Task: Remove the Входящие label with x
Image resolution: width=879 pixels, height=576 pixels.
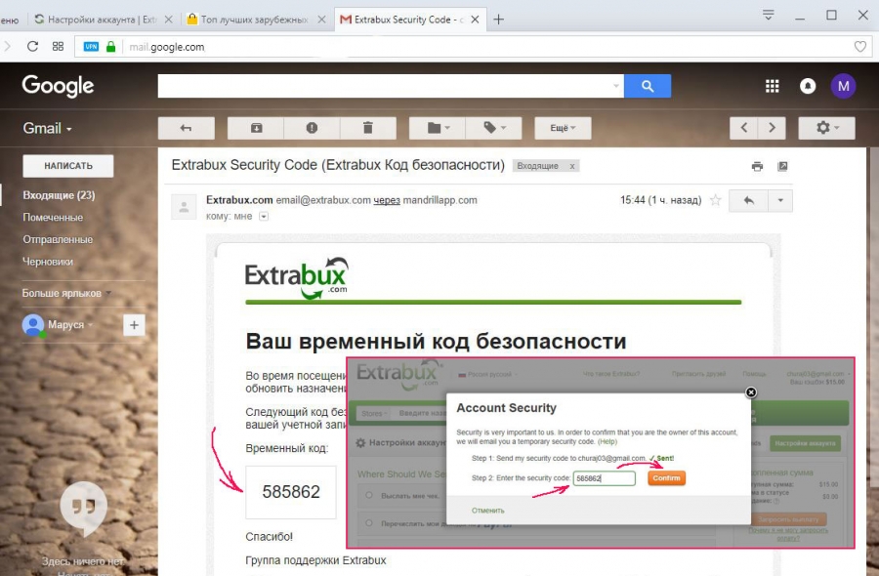Action: point(571,166)
